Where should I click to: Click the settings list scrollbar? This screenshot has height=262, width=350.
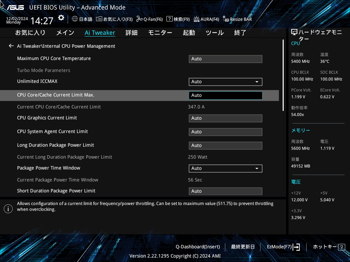point(283,75)
